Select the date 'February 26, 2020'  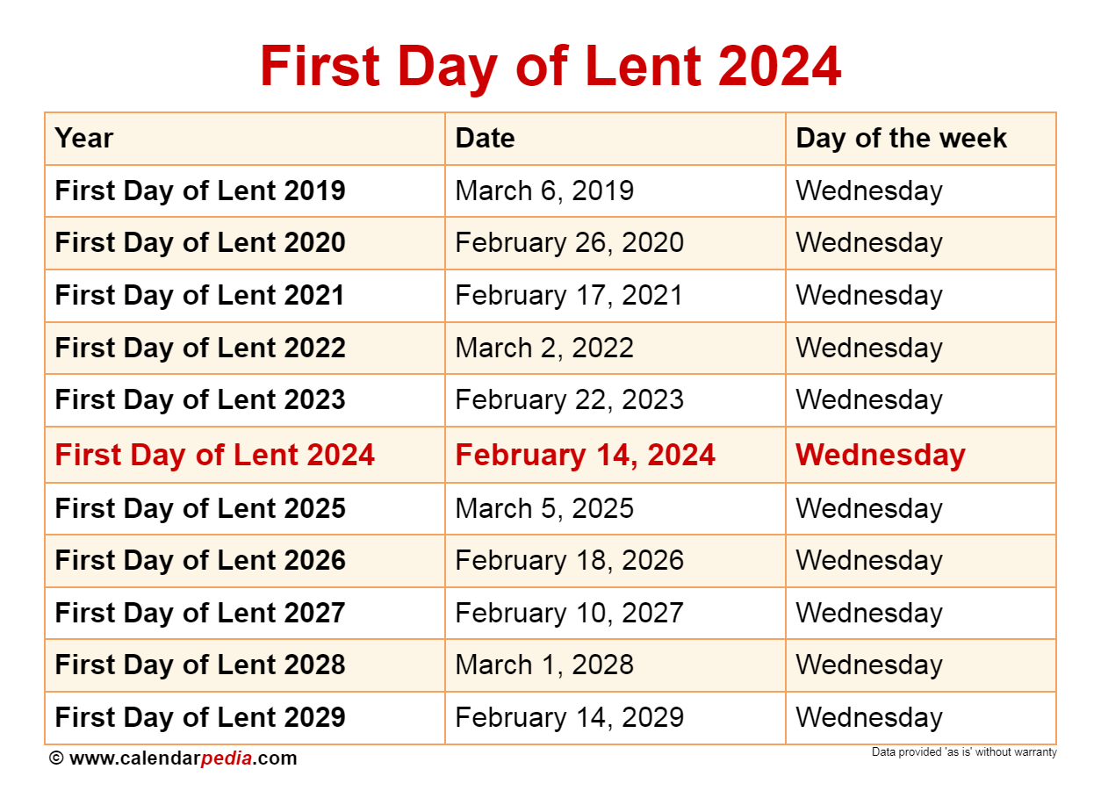(x=569, y=242)
